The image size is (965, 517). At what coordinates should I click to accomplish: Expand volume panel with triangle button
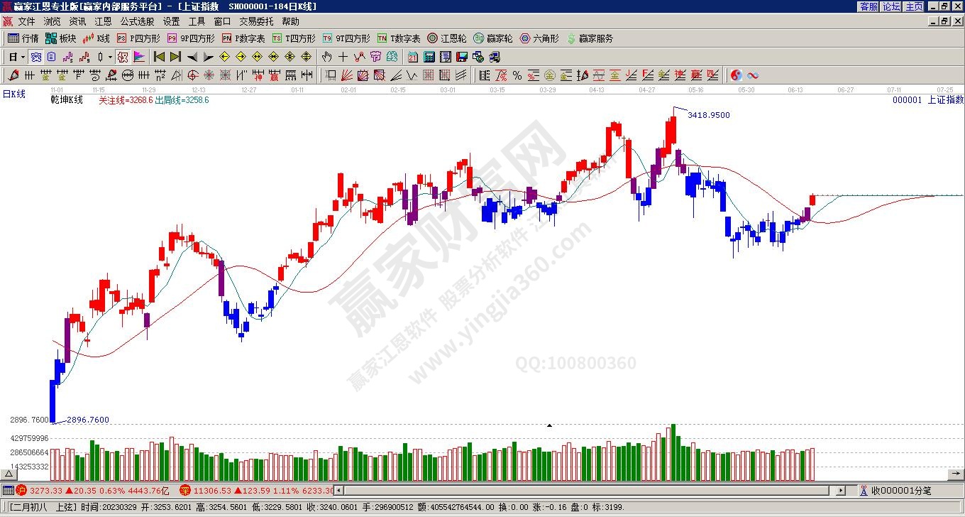click(9, 473)
